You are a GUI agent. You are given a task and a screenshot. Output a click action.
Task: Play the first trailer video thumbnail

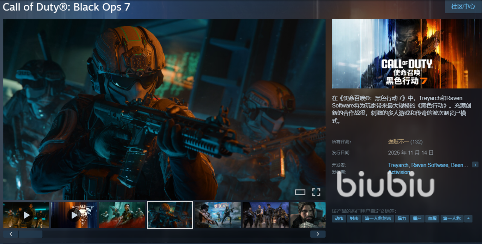click(26, 215)
